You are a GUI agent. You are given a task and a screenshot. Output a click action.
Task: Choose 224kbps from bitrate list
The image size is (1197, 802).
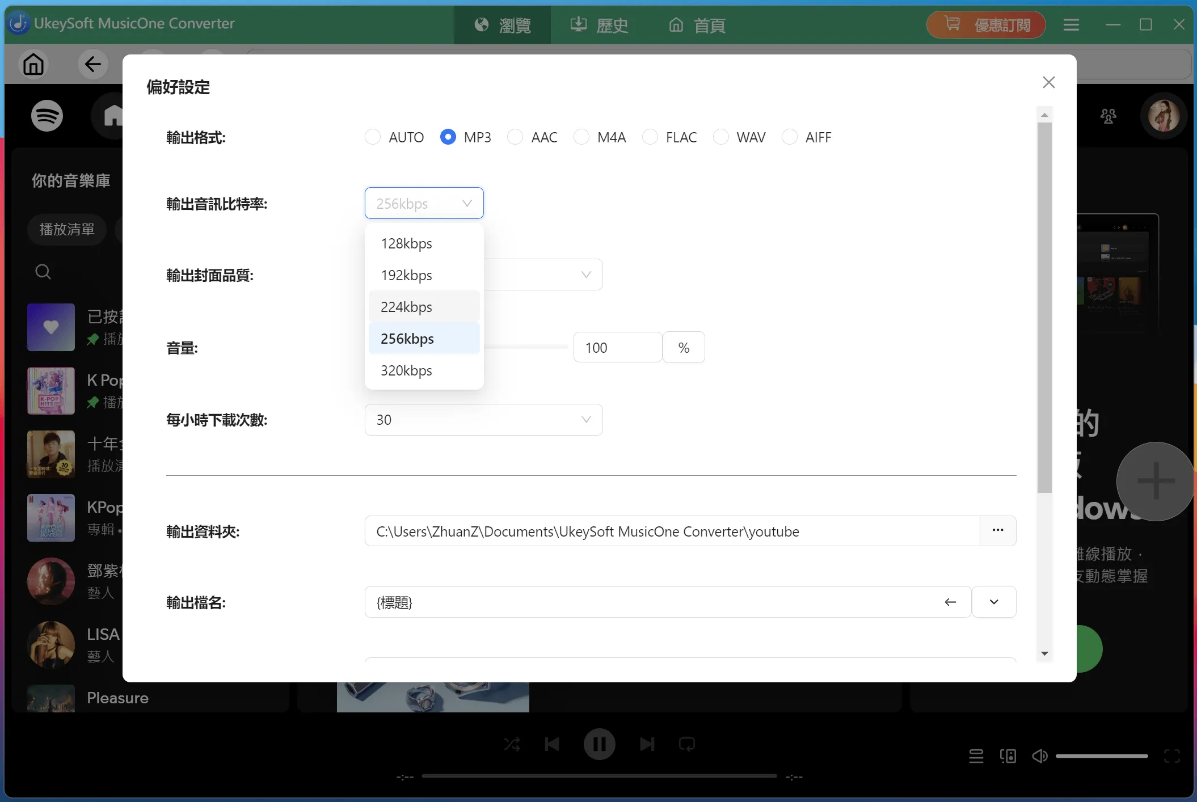click(424, 307)
